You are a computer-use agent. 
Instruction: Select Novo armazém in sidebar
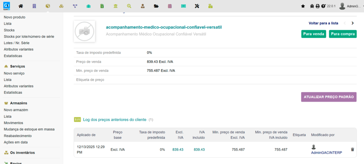click(16, 110)
